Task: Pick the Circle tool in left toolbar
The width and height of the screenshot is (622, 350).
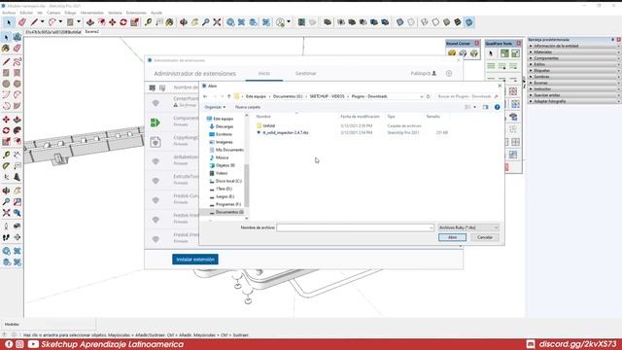Action: click(x=6, y=84)
